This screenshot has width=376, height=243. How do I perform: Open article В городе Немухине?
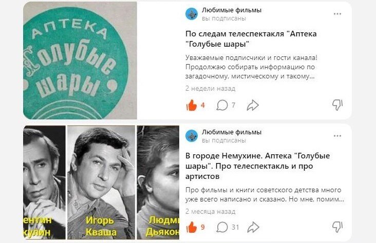[257, 166]
